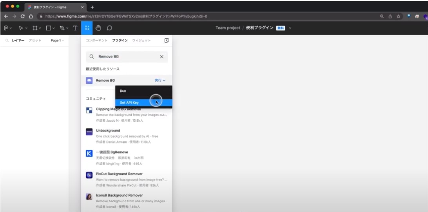This screenshot has width=428, height=212.
Task: Click the Resources tool icon
Action: coord(87,28)
